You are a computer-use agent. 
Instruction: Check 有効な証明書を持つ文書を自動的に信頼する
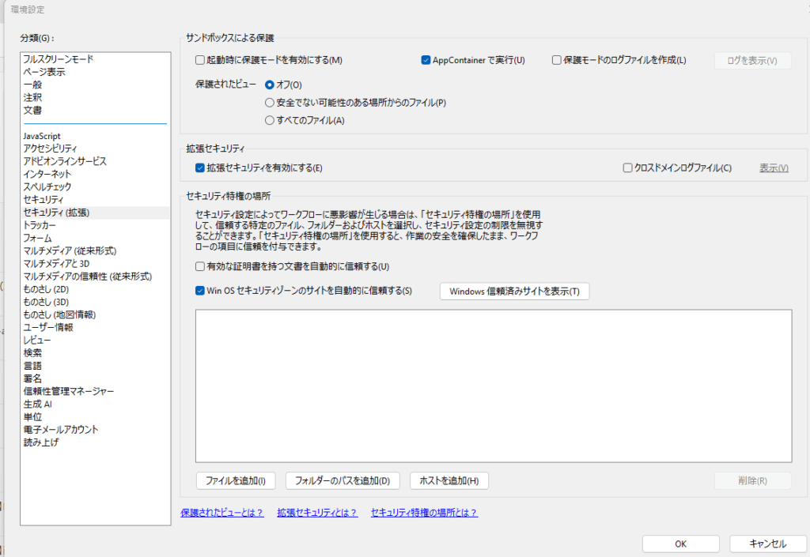200,266
